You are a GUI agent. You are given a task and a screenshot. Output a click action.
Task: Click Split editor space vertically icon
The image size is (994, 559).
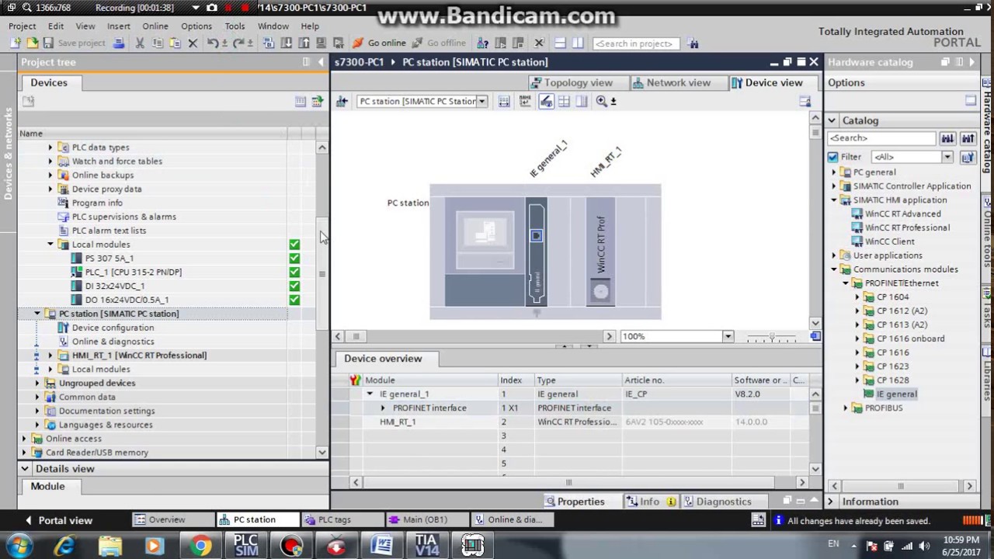(578, 43)
